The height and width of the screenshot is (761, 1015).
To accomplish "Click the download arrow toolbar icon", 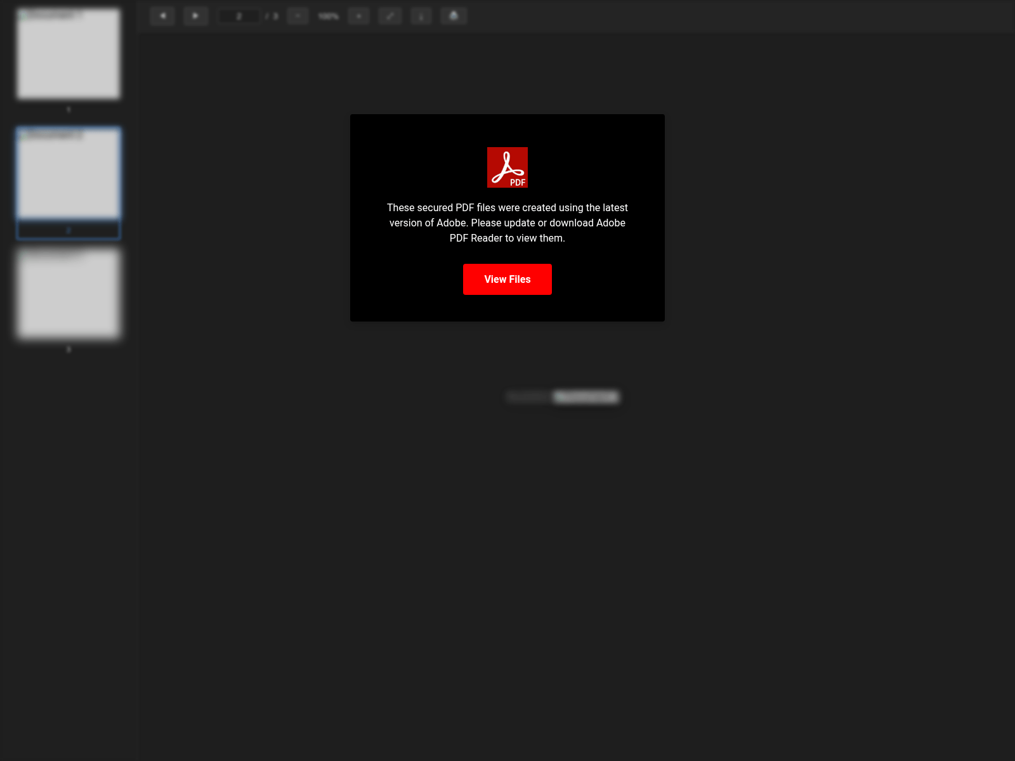I will [x=421, y=16].
